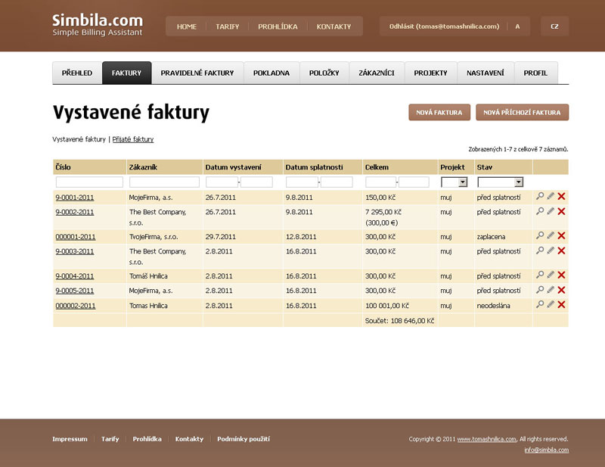This screenshot has height=467, width=605.
Task: Delete invoice 9-0005-2011 via red X
Action: [x=562, y=290]
